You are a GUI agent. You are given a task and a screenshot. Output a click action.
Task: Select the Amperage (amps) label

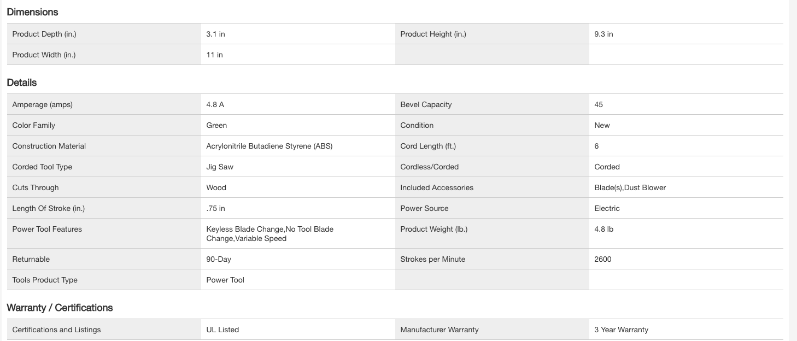(x=42, y=104)
